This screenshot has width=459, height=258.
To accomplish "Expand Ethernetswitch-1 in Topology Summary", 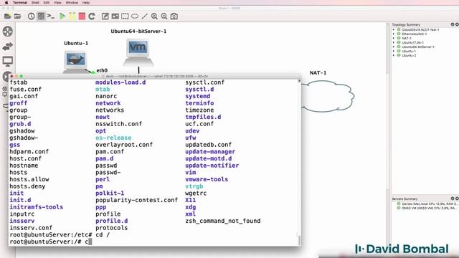I will (x=394, y=34).
